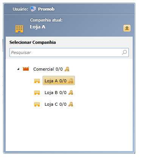Click the key icon next to Loja B
This screenshot has width=144, height=159.
point(71,93)
